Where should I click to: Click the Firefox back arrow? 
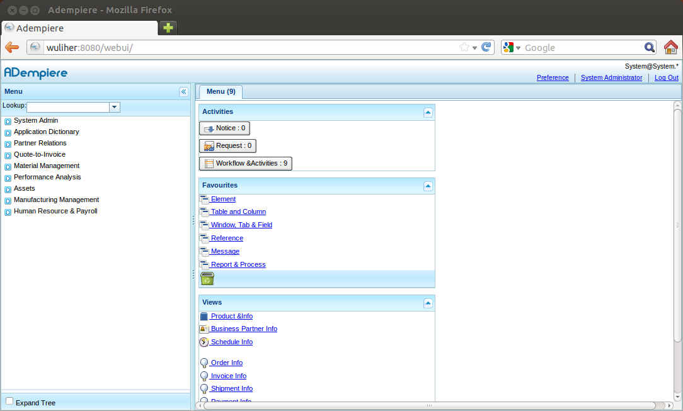(x=12, y=47)
